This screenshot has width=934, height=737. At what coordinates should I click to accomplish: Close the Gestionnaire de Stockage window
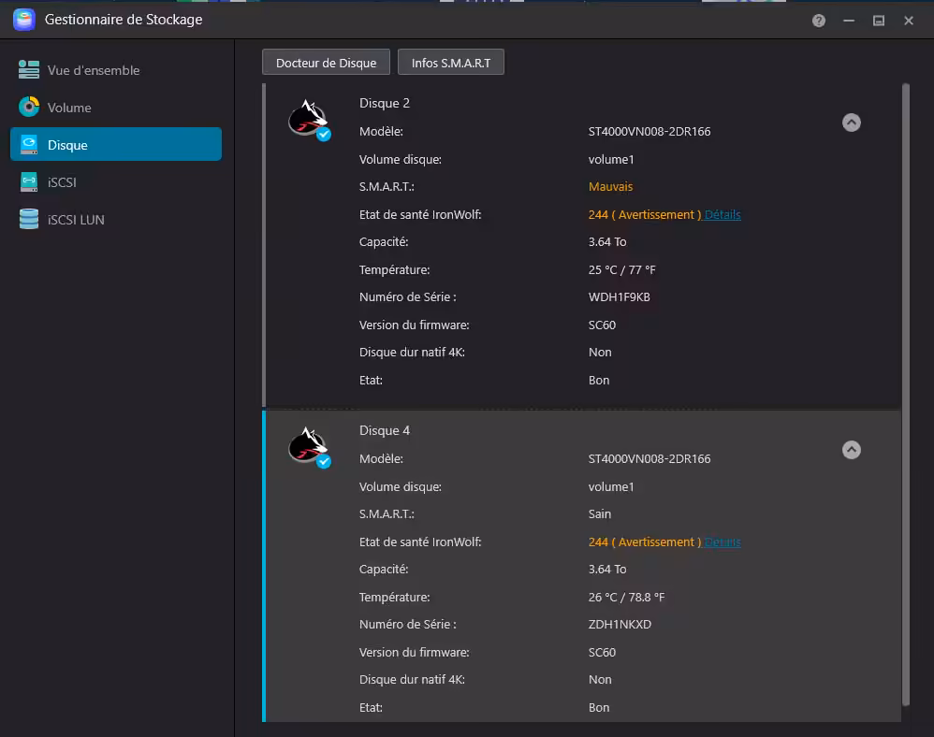click(x=909, y=21)
